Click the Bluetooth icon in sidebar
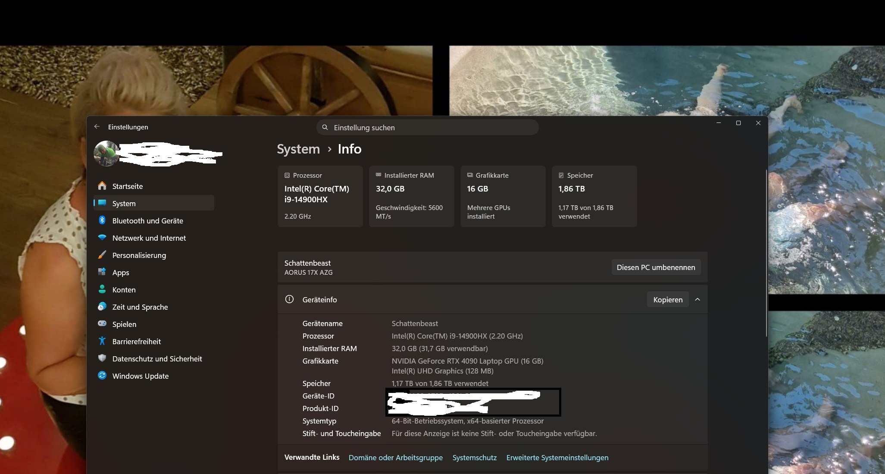This screenshot has height=474, width=885. point(102,220)
